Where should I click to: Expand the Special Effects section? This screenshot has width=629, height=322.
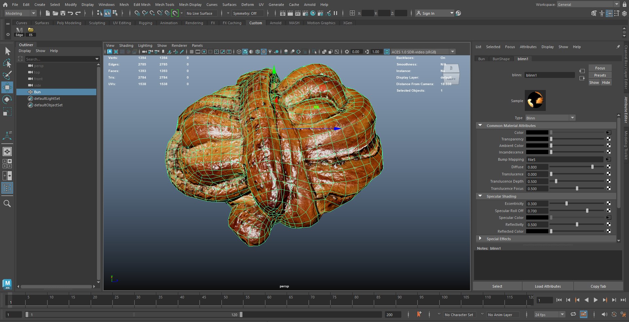pyautogui.click(x=480, y=239)
